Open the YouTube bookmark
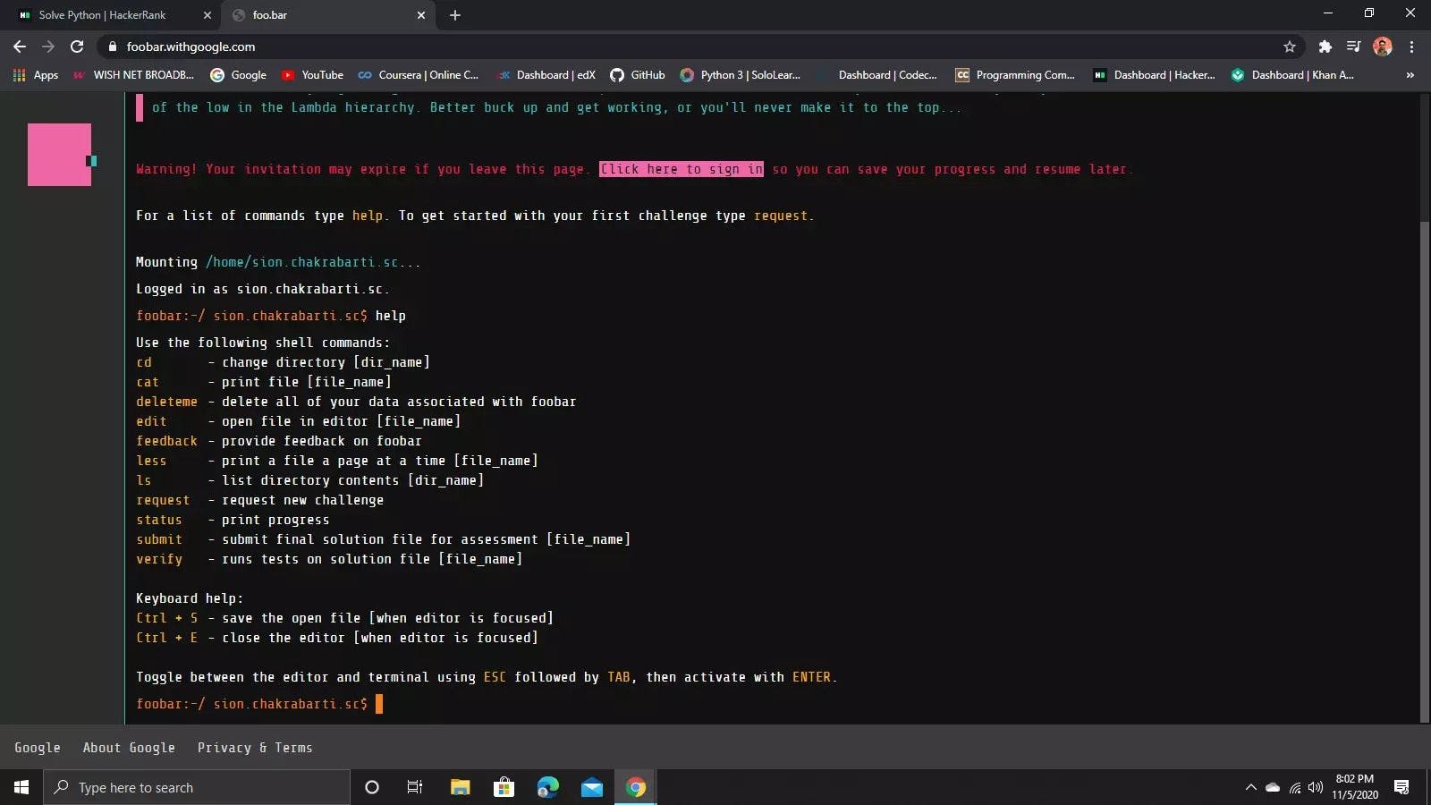Image resolution: width=1431 pixels, height=805 pixels. click(312, 75)
